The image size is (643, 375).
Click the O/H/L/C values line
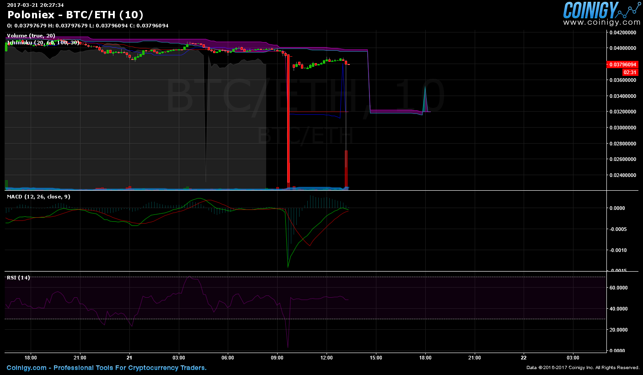pyautogui.click(x=88, y=26)
